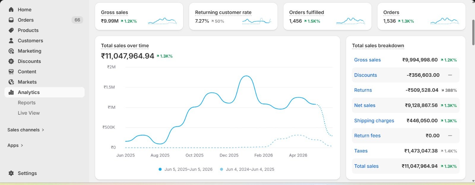Click the Total sales link in breakdown
This screenshot has height=185, width=475.
pos(366,166)
